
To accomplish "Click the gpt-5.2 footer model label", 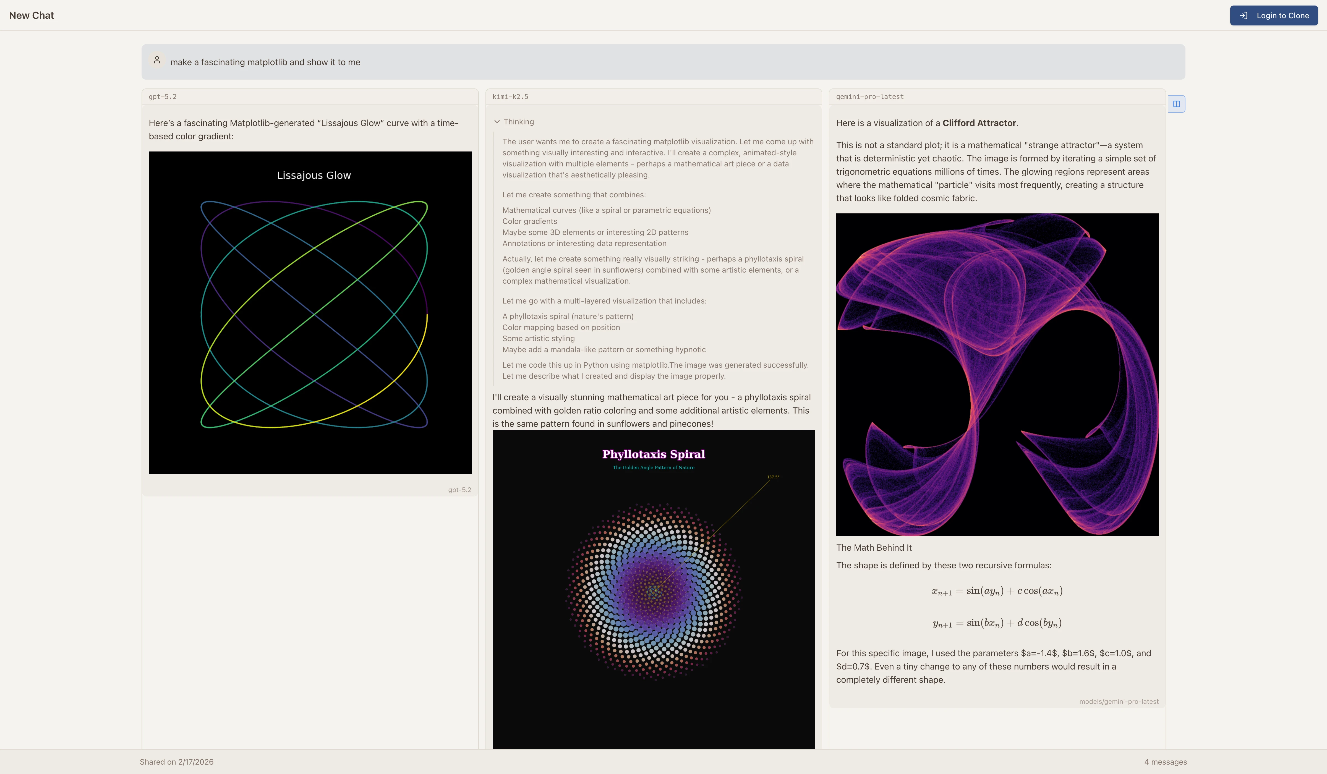I will [459, 490].
